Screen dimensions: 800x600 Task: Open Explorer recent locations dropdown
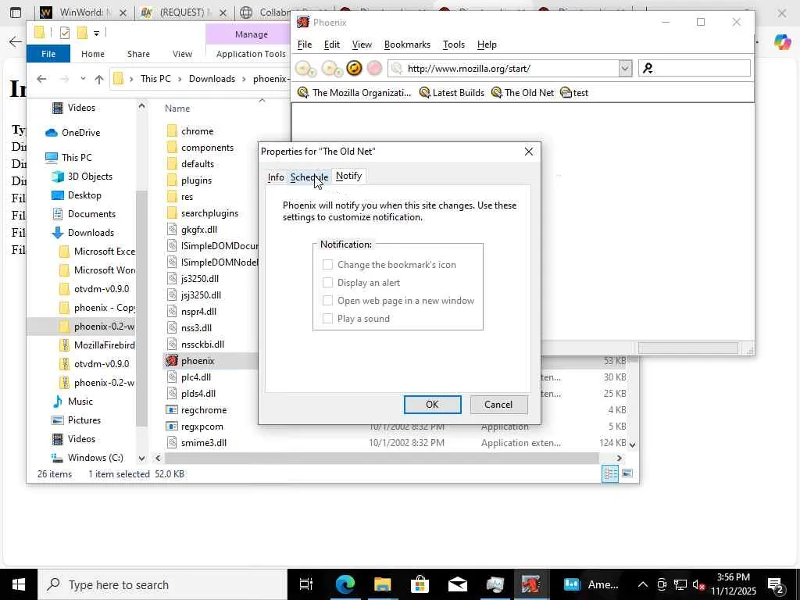[83, 79]
